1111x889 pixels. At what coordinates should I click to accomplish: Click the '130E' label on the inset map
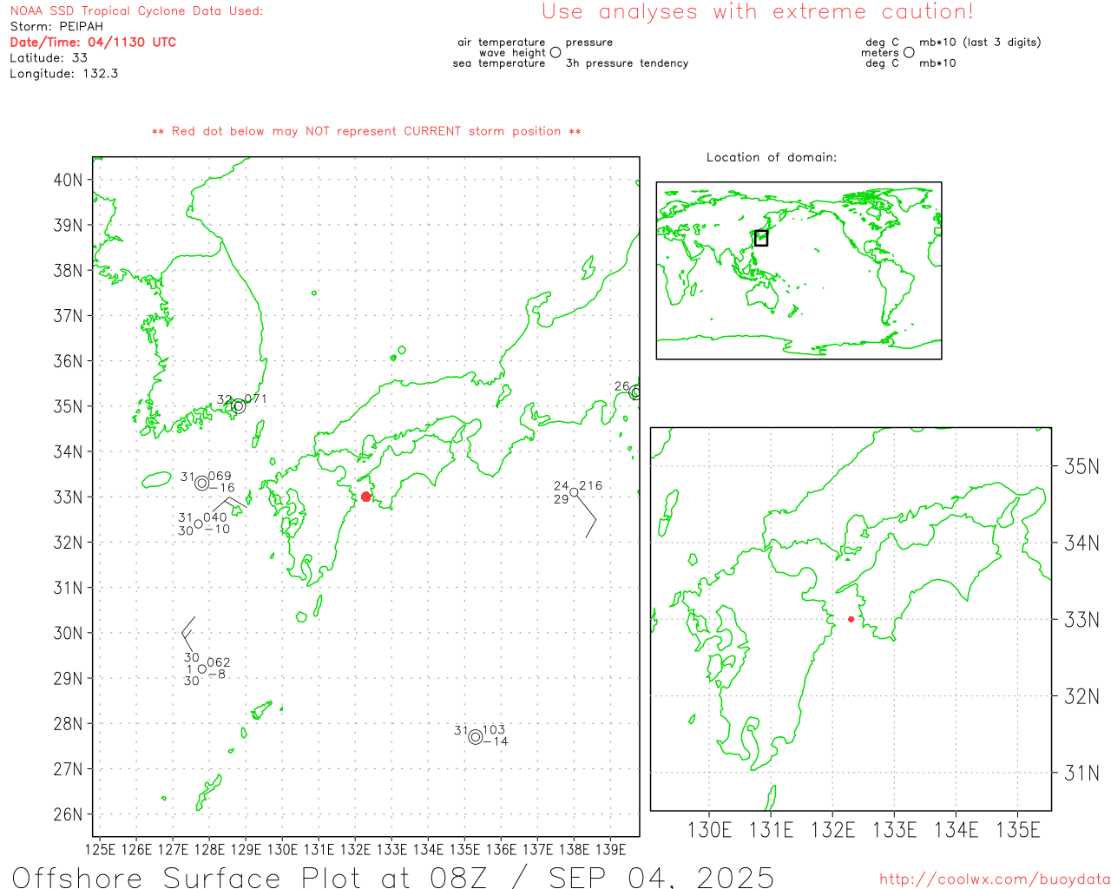point(710,830)
